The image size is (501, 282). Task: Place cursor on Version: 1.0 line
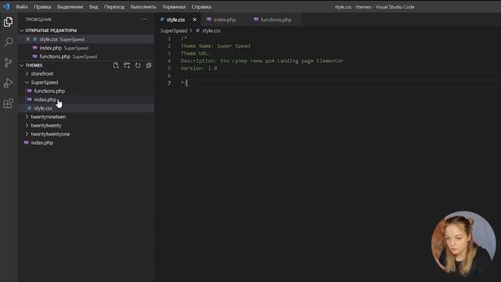(x=199, y=68)
